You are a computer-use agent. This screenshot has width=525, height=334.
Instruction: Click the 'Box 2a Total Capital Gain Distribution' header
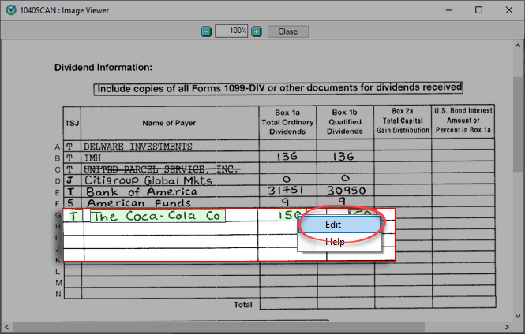403,121
